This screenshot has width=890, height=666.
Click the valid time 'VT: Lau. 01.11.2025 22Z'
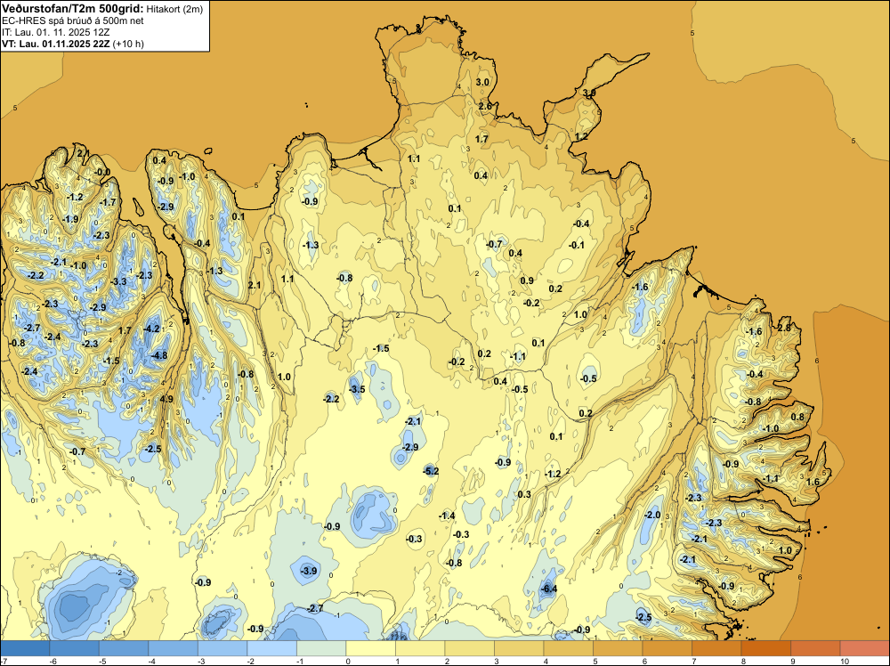click(x=56, y=44)
